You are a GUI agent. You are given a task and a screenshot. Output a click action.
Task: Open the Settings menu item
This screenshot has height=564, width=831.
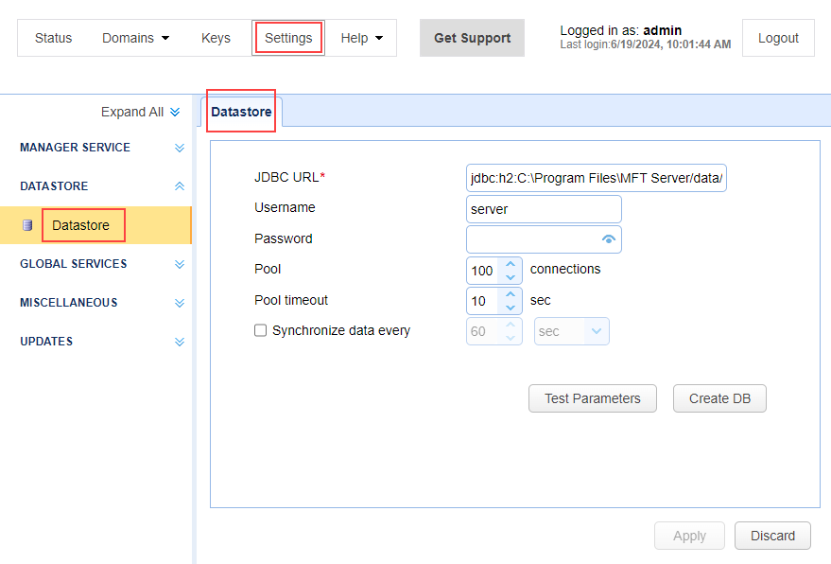click(x=288, y=38)
